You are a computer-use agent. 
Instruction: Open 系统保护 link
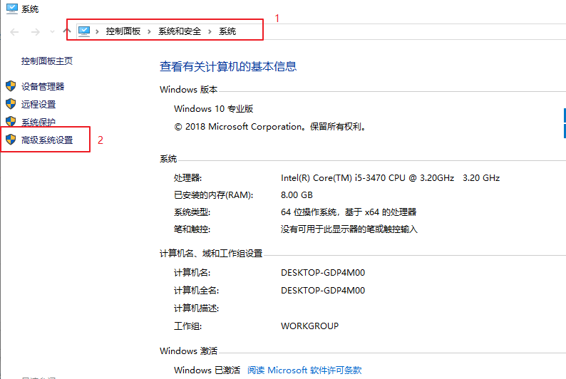pyautogui.click(x=38, y=122)
